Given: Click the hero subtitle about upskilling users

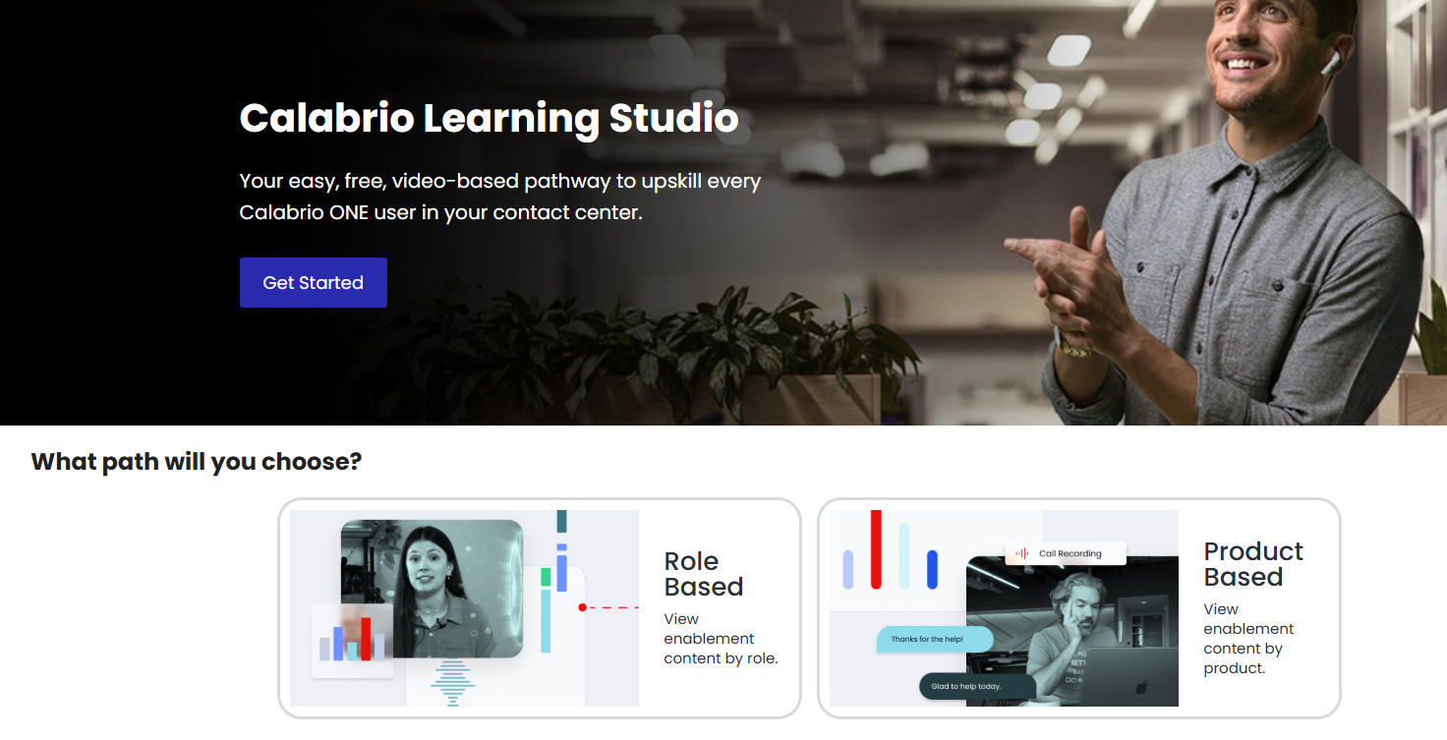Looking at the screenshot, I should point(500,197).
